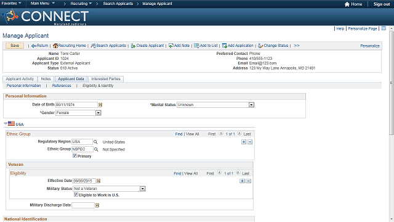
Task: Click the Change Status icon
Action: coord(260,46)
